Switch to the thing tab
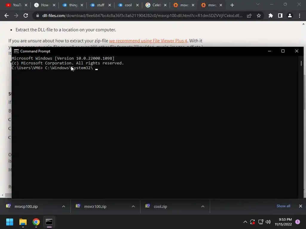The height and width of the screenshot is (229, 306). pos(73,5)
